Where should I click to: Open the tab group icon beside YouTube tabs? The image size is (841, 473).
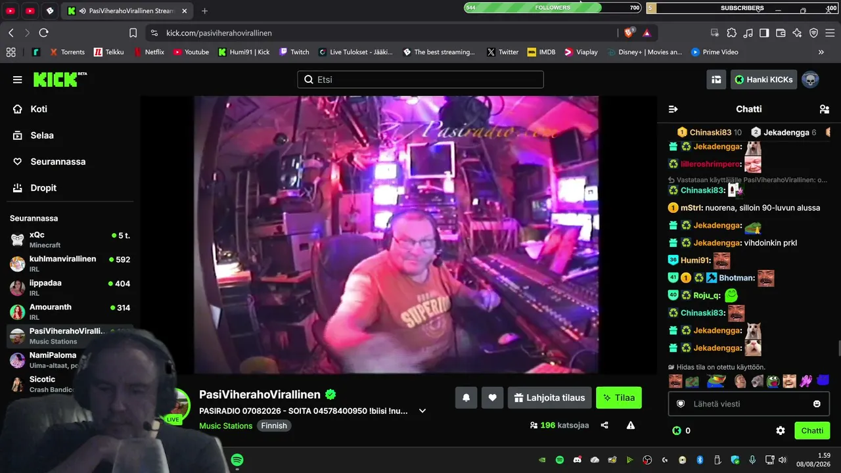tap(50, 11)
